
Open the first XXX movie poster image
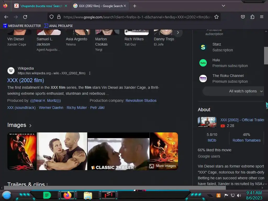pyautogui.click(x=22, y=151)
